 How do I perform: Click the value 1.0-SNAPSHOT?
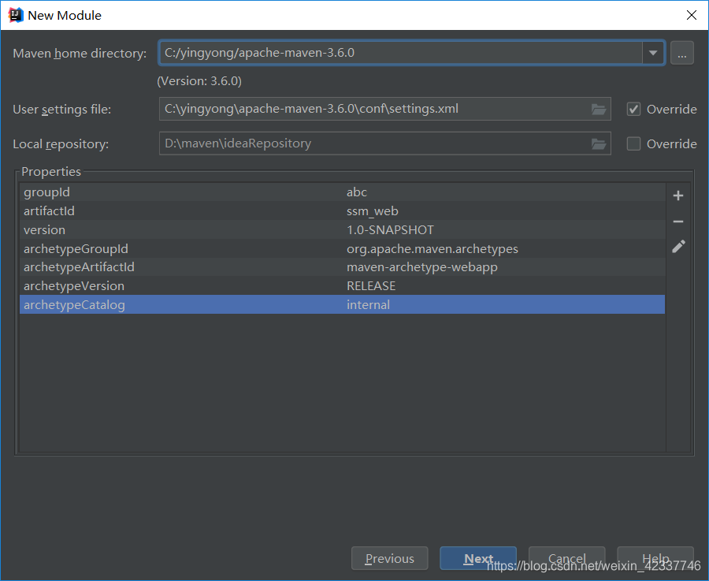[x=390, y=230]
